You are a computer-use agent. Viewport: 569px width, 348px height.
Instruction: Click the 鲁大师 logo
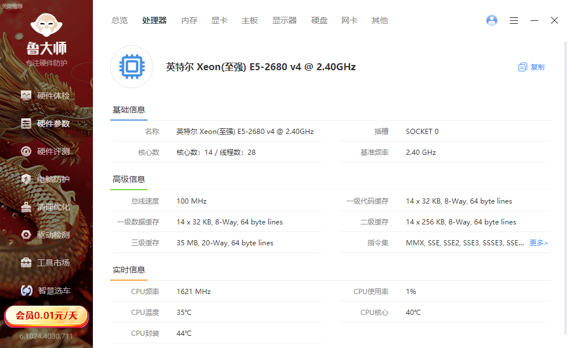[x=46, y=35]
